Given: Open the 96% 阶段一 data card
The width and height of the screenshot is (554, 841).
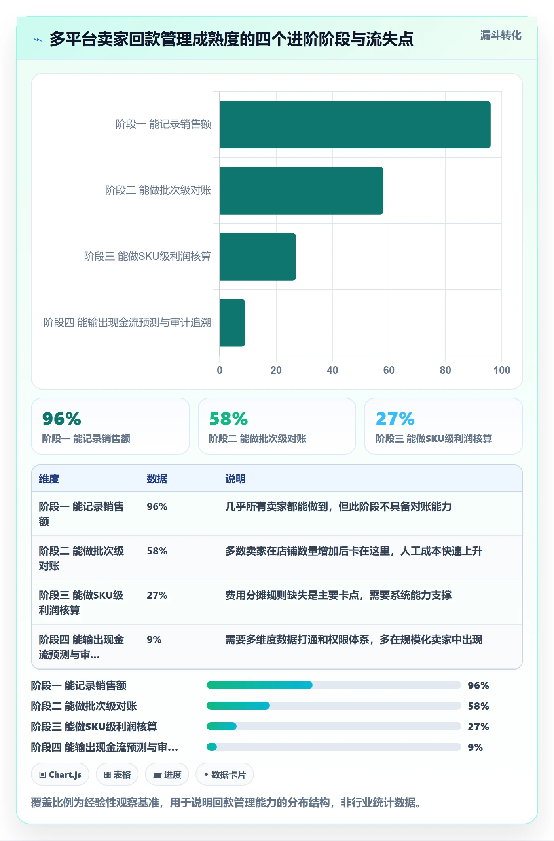Looking at the screenshot, I should (x=110, y=426).
